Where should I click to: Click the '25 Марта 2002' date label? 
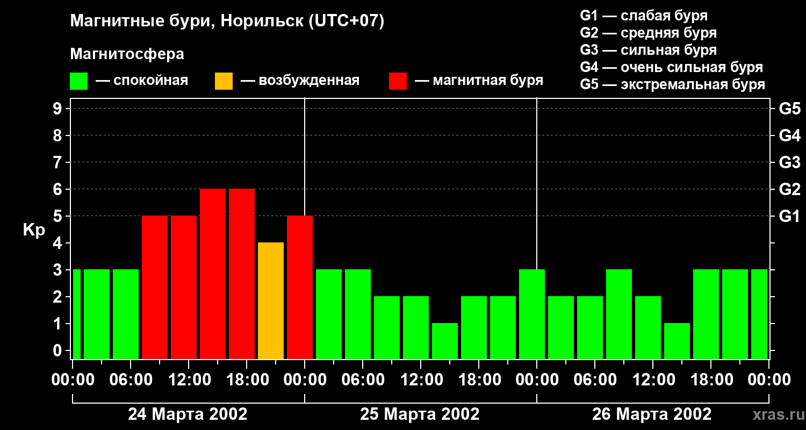pyautogui.click(x=420, y=414)
